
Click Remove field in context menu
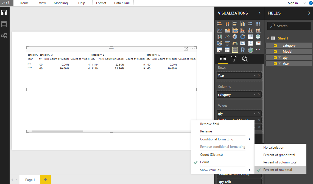click(209, 124)
